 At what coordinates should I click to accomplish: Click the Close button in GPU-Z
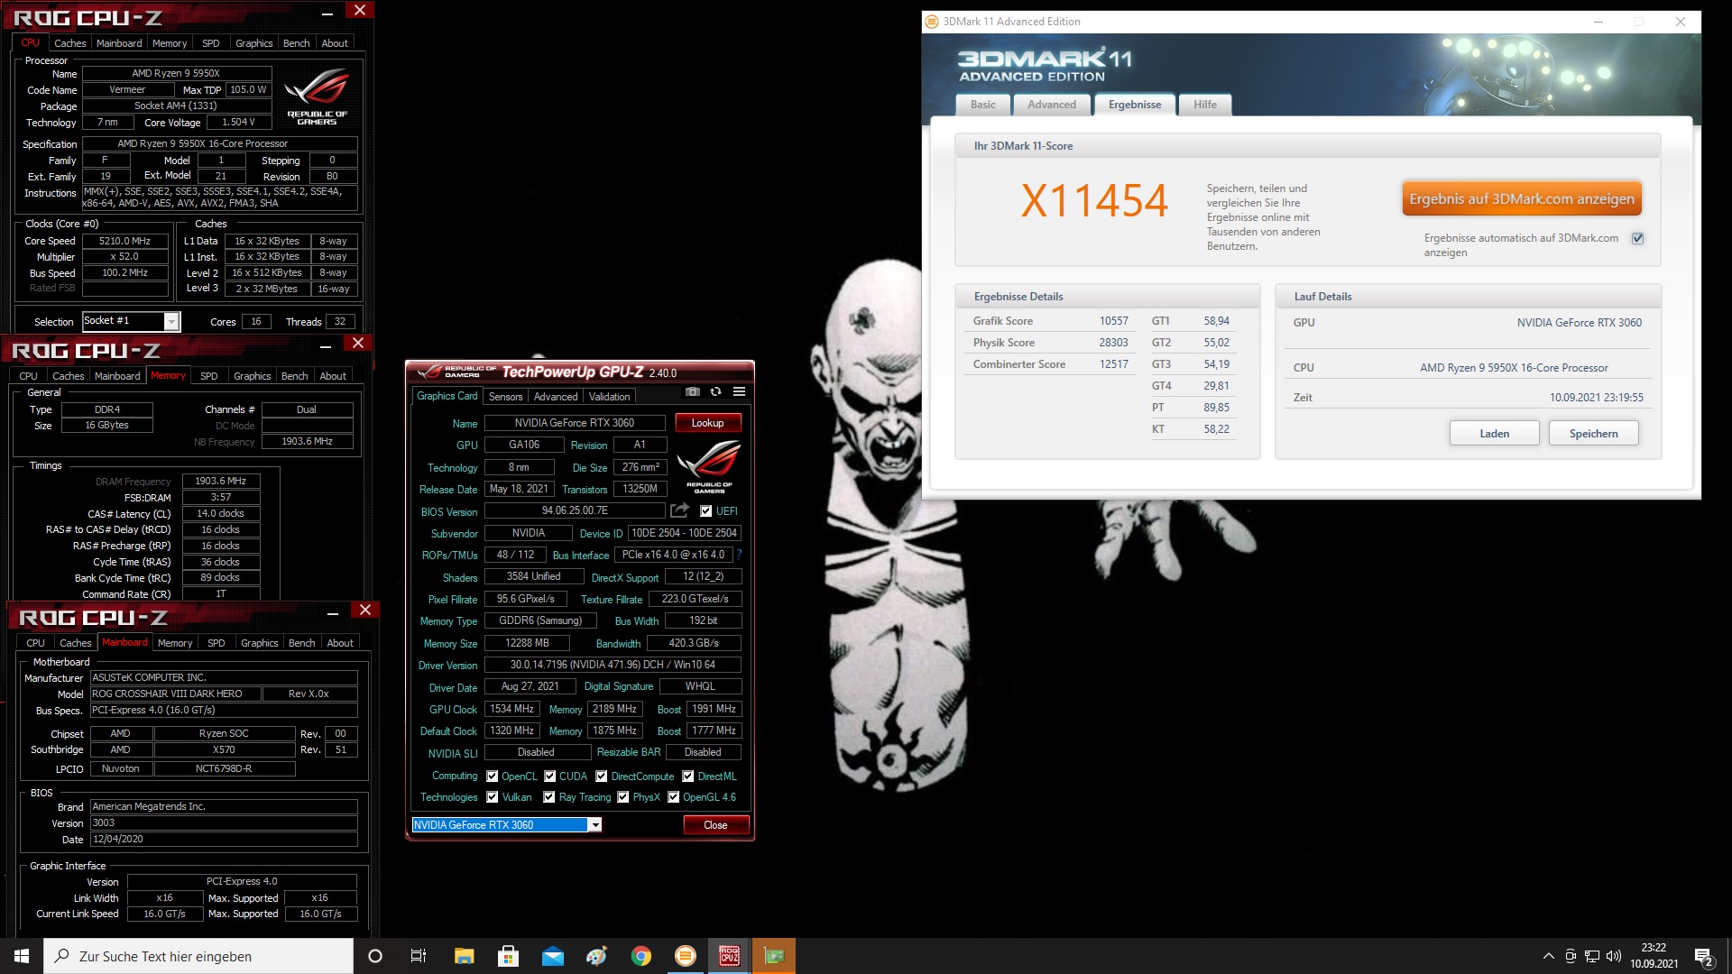pos(715,824)
